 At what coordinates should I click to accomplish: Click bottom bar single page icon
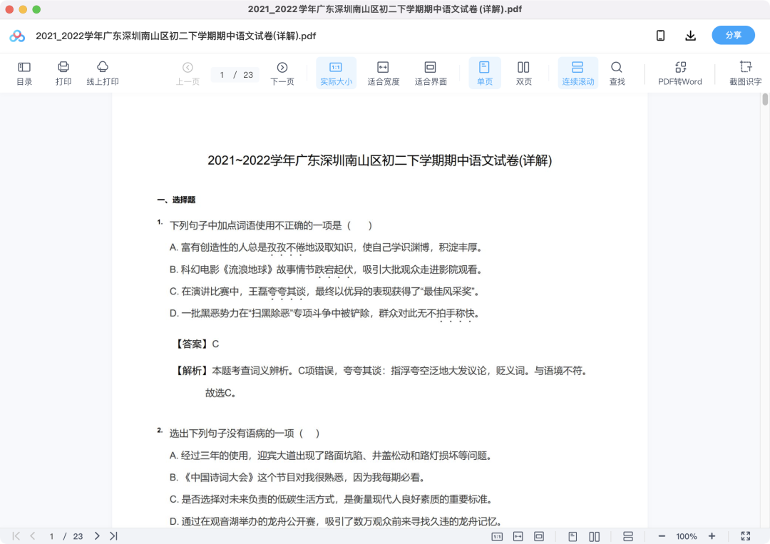click(x=573, y=537)
